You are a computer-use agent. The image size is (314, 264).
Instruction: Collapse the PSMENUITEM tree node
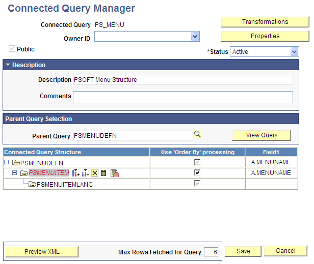pos(14,172)
